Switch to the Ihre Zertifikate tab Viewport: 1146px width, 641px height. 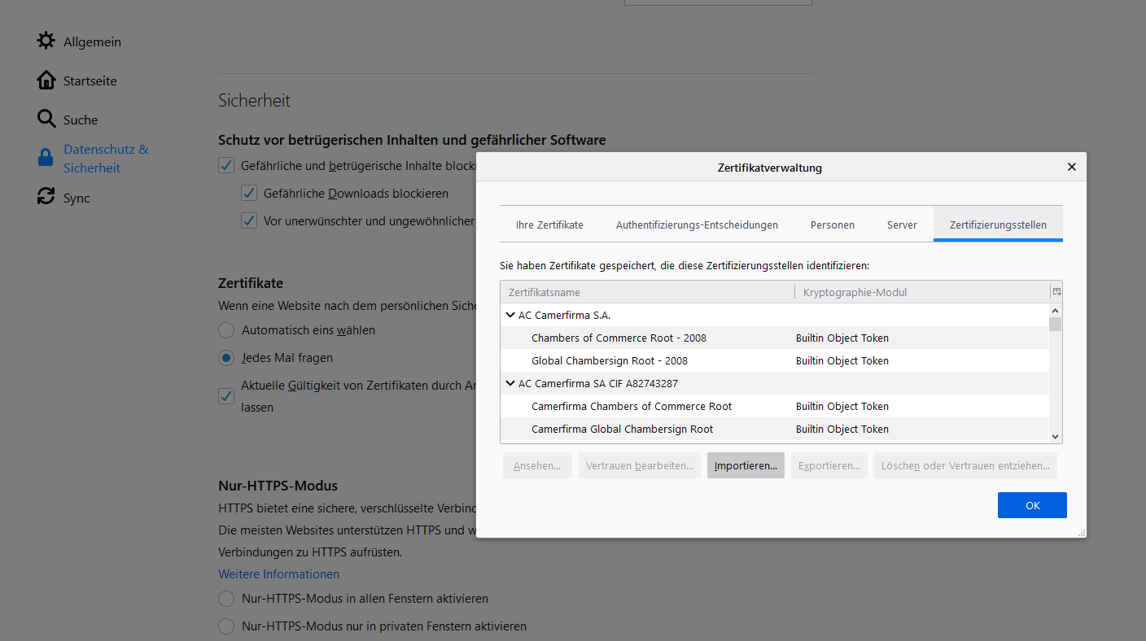(x=549, y=225)
